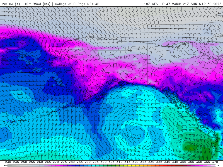Image resolution: width=223 pixels, height=167 pixels.
Task: Click the 240 value on color scale
Action: pyautogui.click(x=8, y=162)
